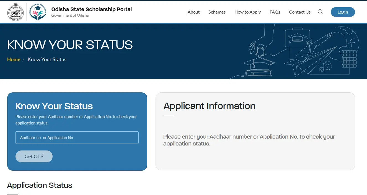Click the Know Your Status card heading
Image resolution: width=367 pixels, height=195 pixels.
tap(54, 106)
